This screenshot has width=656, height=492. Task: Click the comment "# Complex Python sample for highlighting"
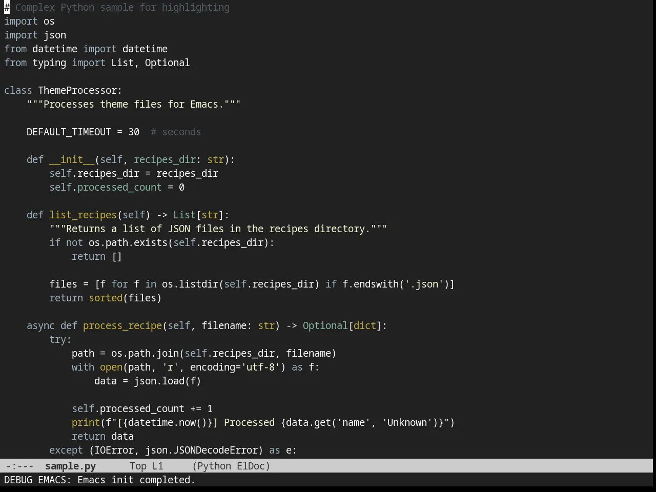click(117, 8)
